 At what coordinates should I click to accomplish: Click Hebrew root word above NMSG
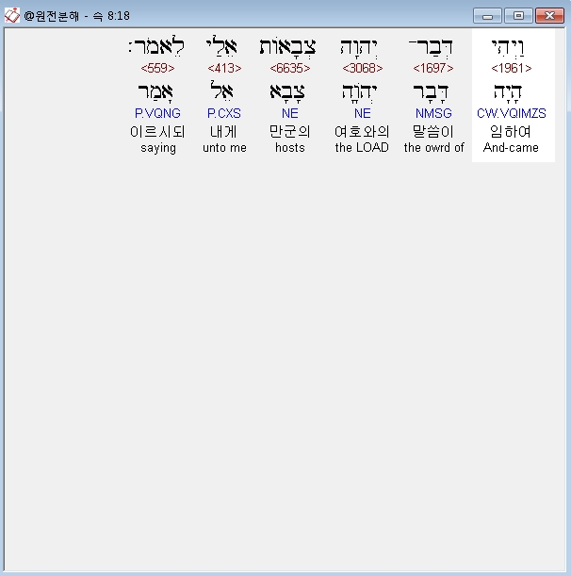pos(431,92)
